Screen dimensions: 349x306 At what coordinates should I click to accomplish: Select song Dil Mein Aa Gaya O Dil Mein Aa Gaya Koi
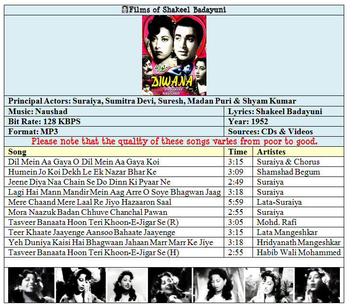coord(84,162)
